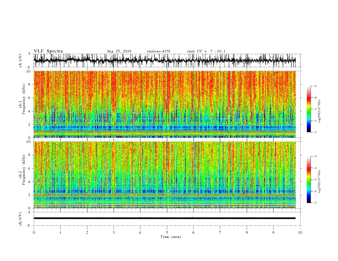Click the ch.1 spectrogram panel

point(164,104)
